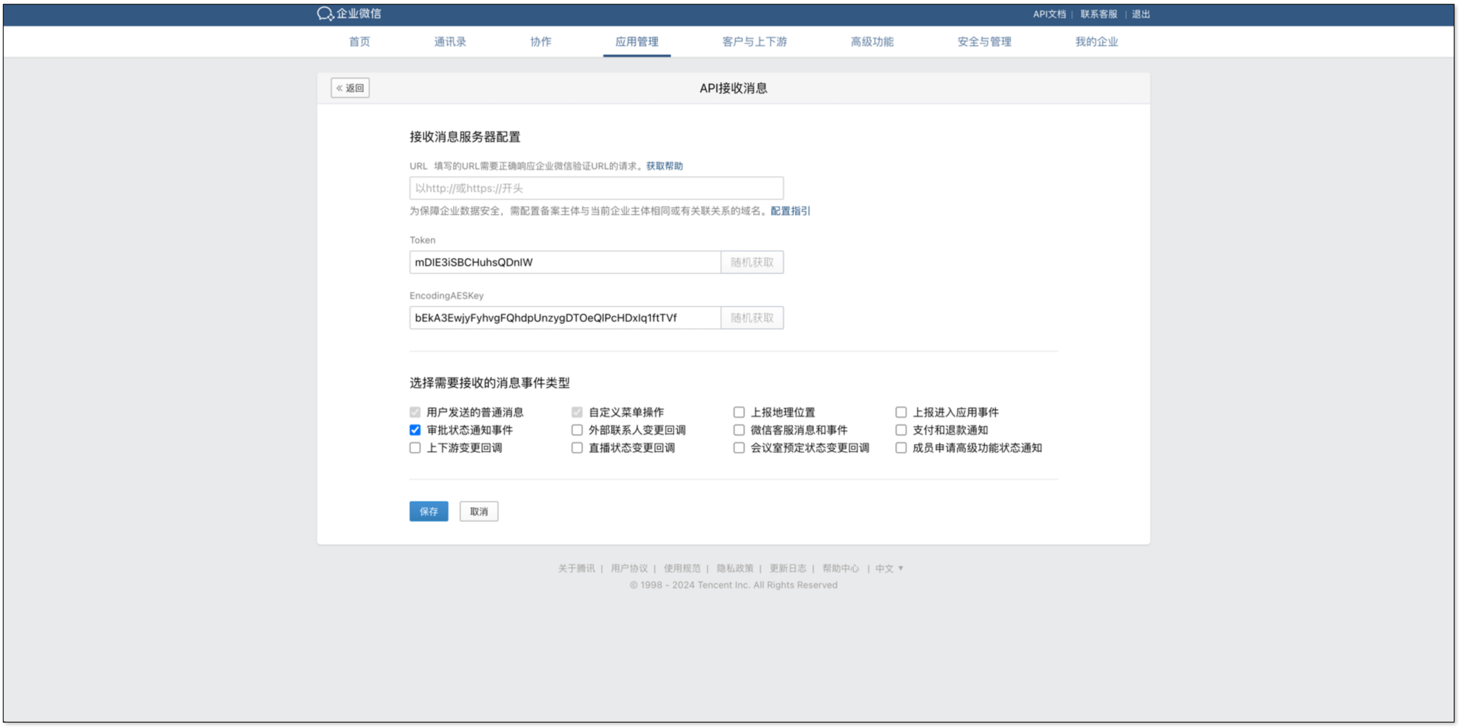This screenshot has height=727, width=1460.
Task: Click the 保存 button
Action: point(428,511)
